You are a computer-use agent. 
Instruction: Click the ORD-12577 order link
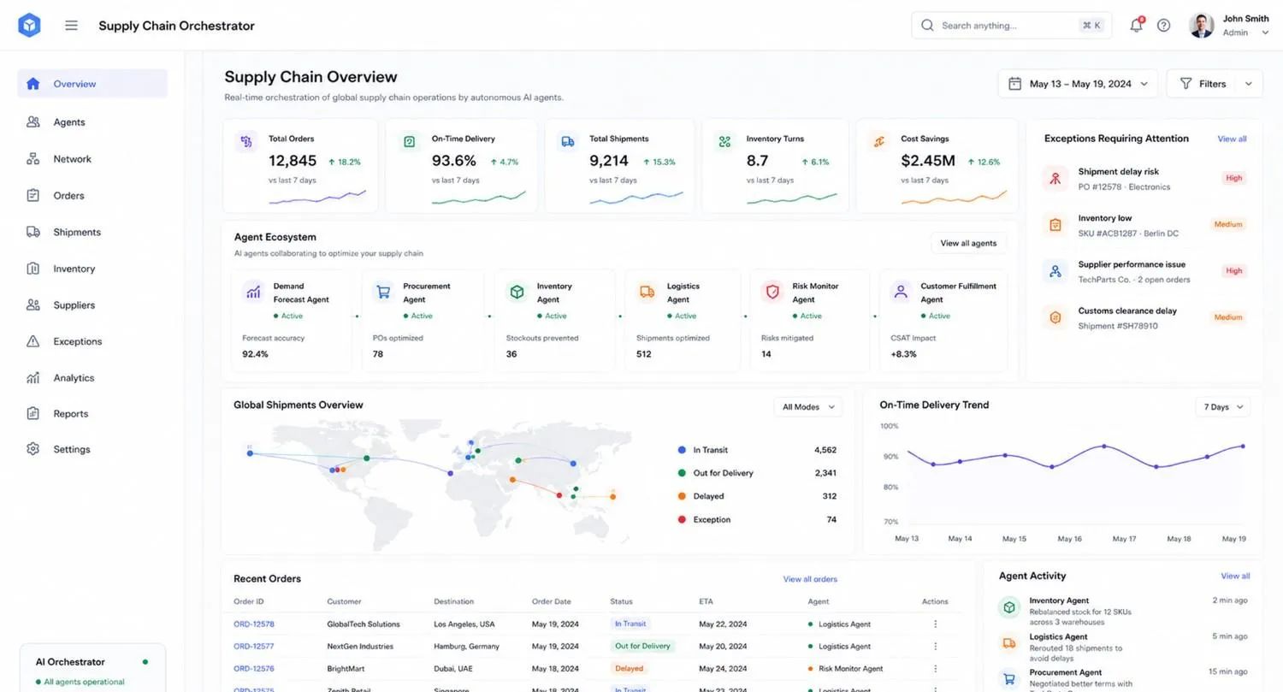254,647
